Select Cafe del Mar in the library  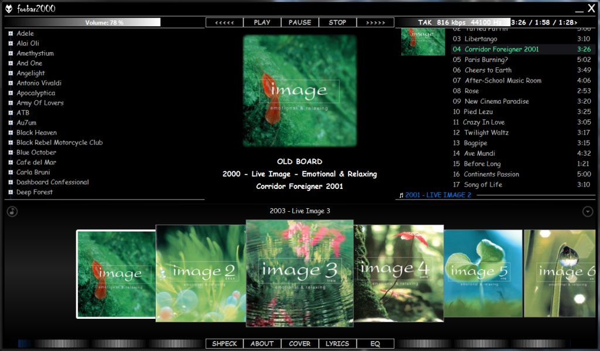point(36,162)
